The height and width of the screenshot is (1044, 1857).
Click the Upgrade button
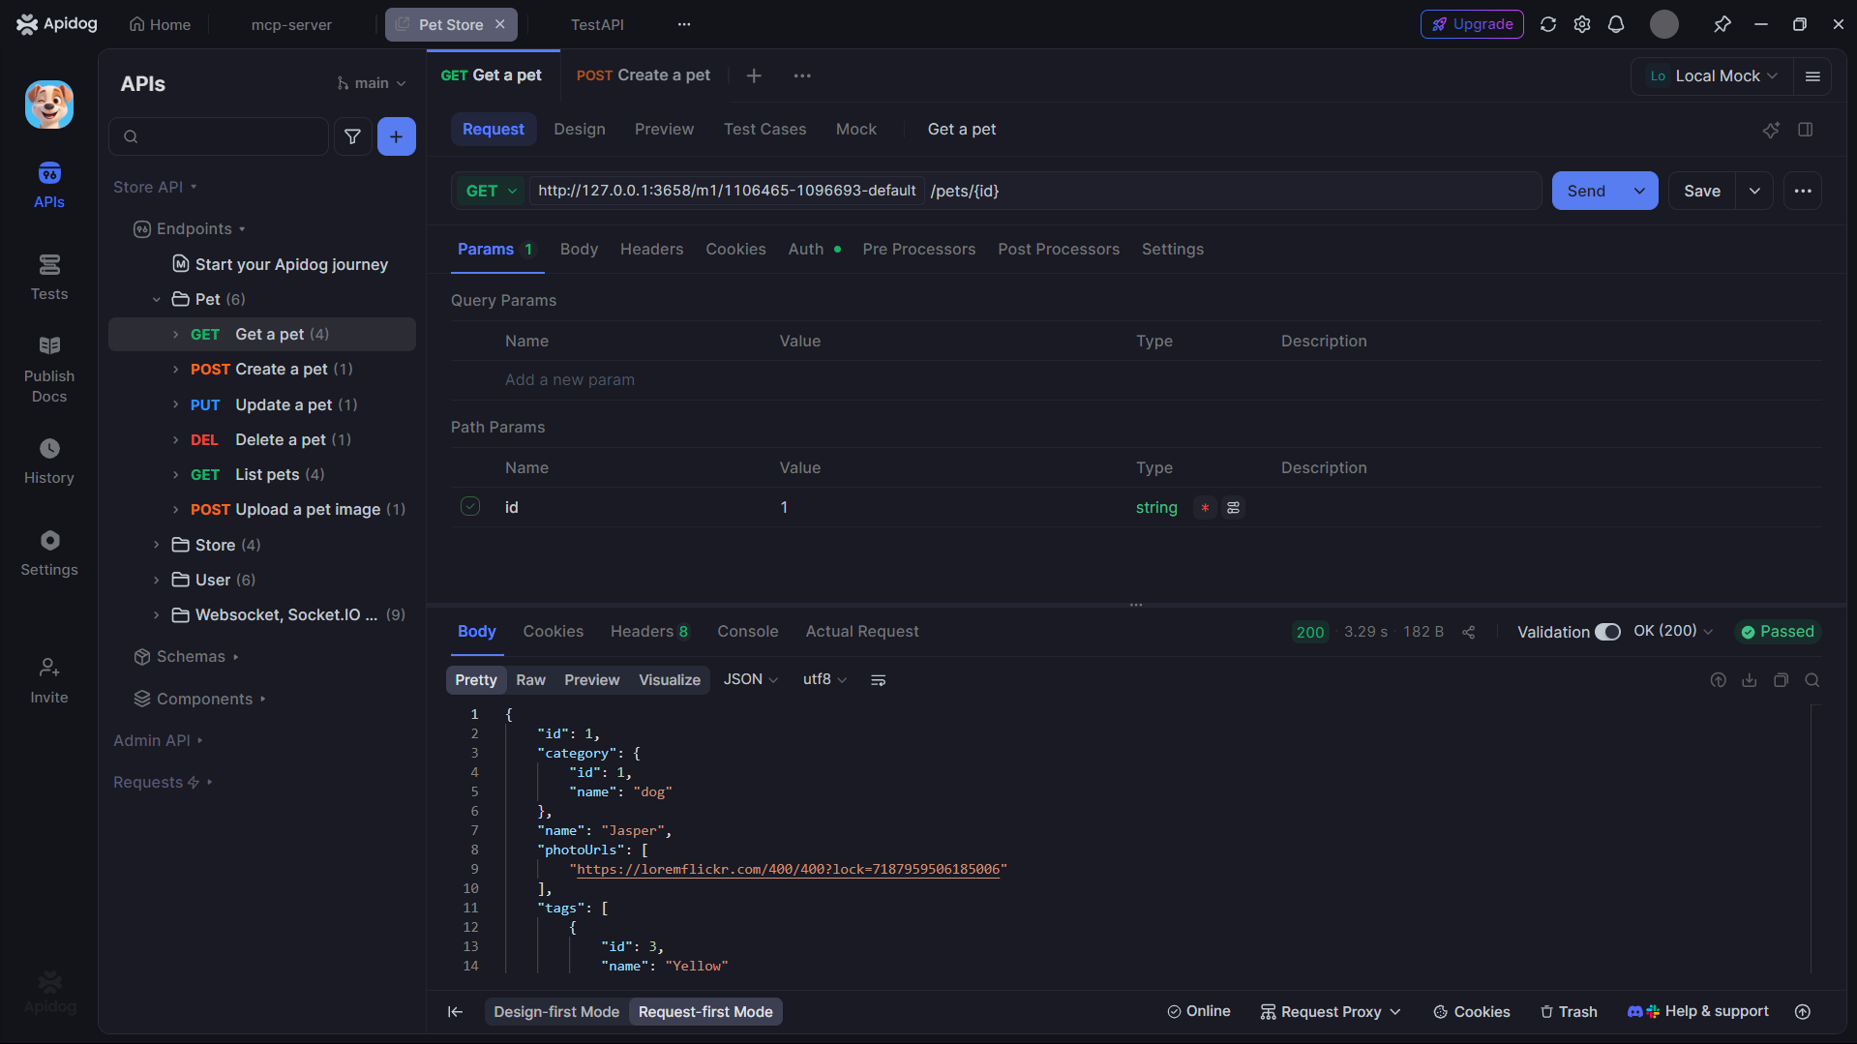tap(1472, 24)
